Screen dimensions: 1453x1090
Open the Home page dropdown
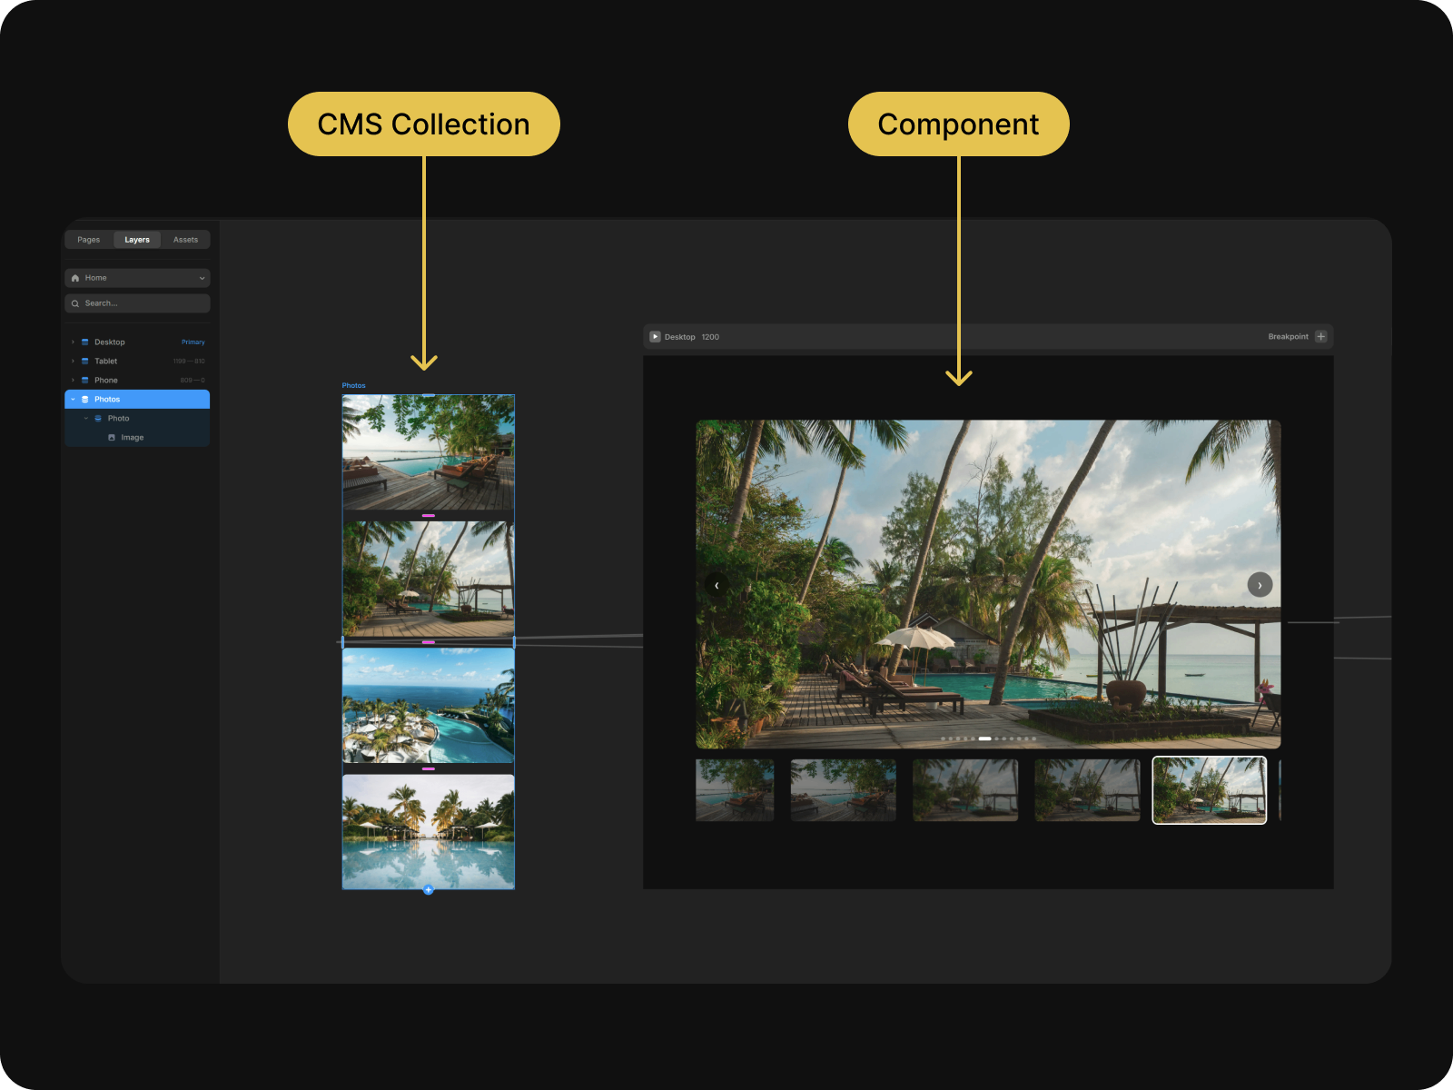pos(201,278)
